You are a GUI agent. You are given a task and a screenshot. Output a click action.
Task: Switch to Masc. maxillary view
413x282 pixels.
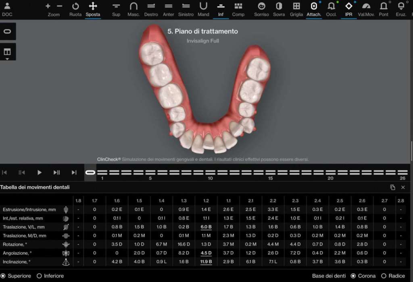pyautogui.click(x=133, y=9)
